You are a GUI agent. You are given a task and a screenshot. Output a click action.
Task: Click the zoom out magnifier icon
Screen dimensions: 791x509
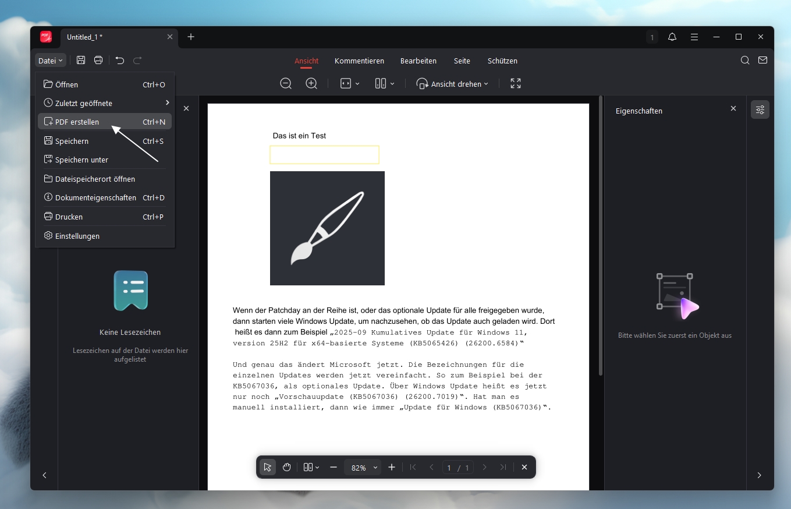coord(286,84)
